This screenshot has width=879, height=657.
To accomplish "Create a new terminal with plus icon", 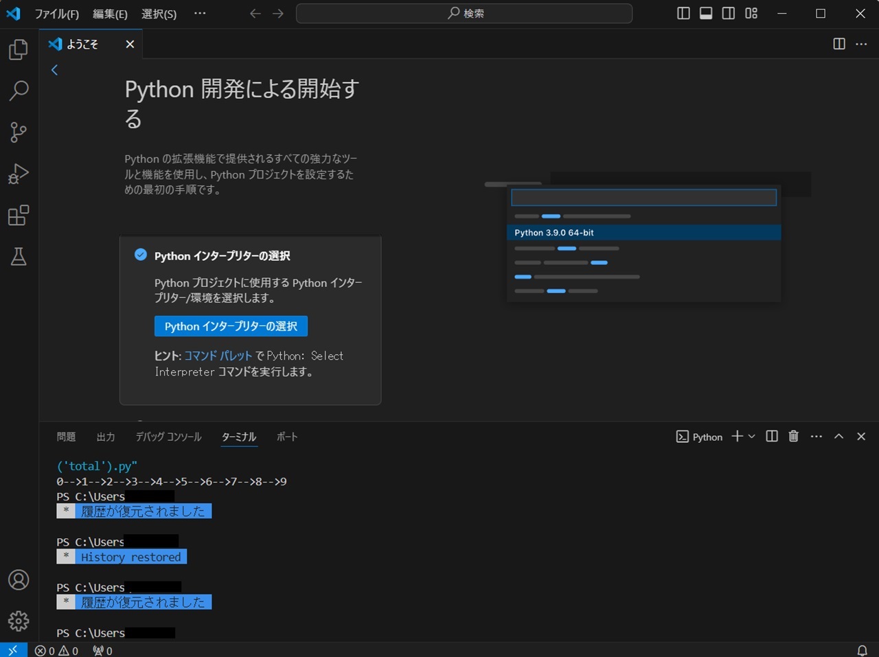I will point(737,437).
